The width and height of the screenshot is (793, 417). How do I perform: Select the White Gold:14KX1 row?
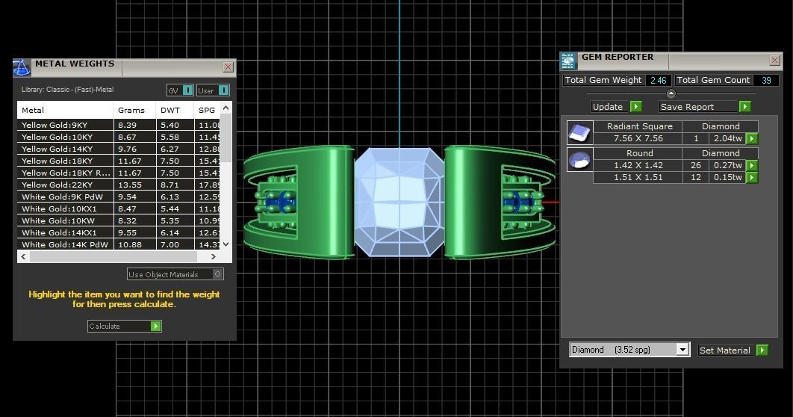pos(118,233)
